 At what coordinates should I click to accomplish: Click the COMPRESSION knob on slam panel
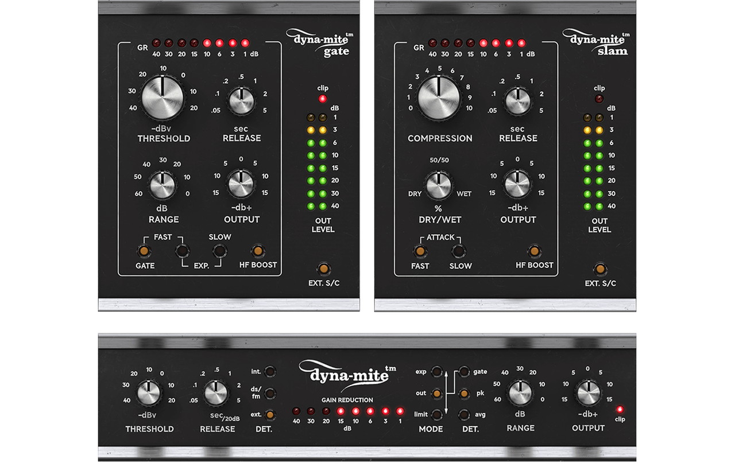point(438,98)
